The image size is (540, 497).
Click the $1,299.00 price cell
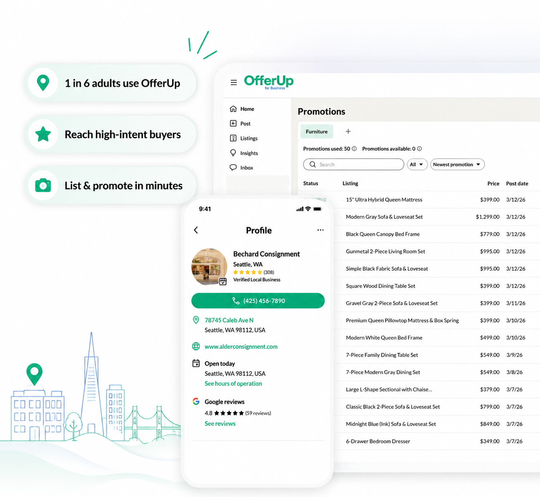click(488, 217)
